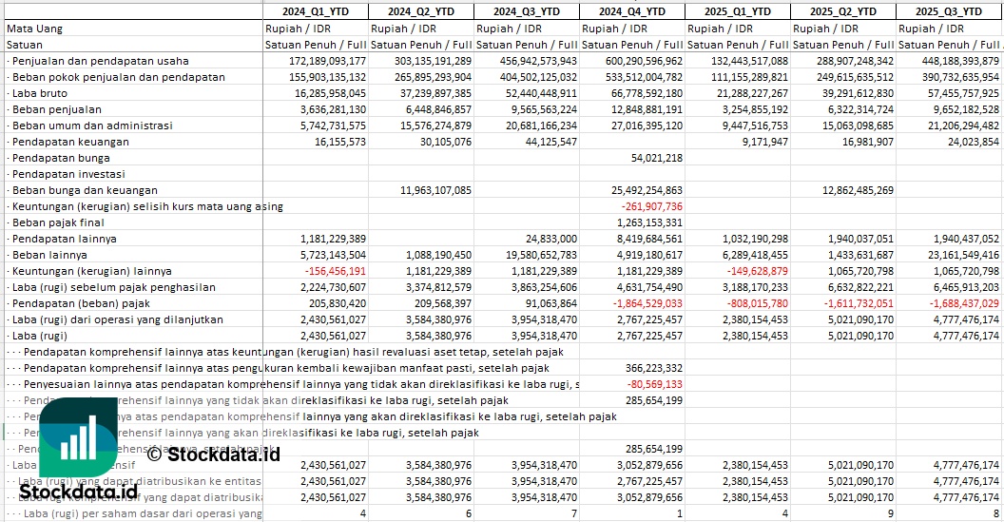Click the Beban penjualan row label
1004x522 pixels.
57,109
